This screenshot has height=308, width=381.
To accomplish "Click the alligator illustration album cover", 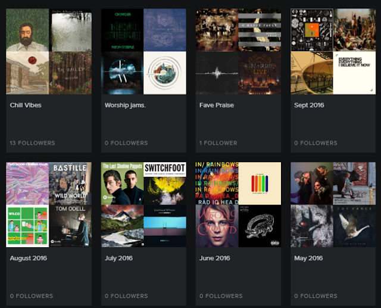I will click(x=260, y=226).
